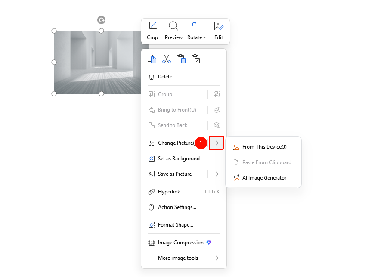Click Save as Picture
Image resolution: width=381 pixels, height=277 pixels.
tap(177, 174)
